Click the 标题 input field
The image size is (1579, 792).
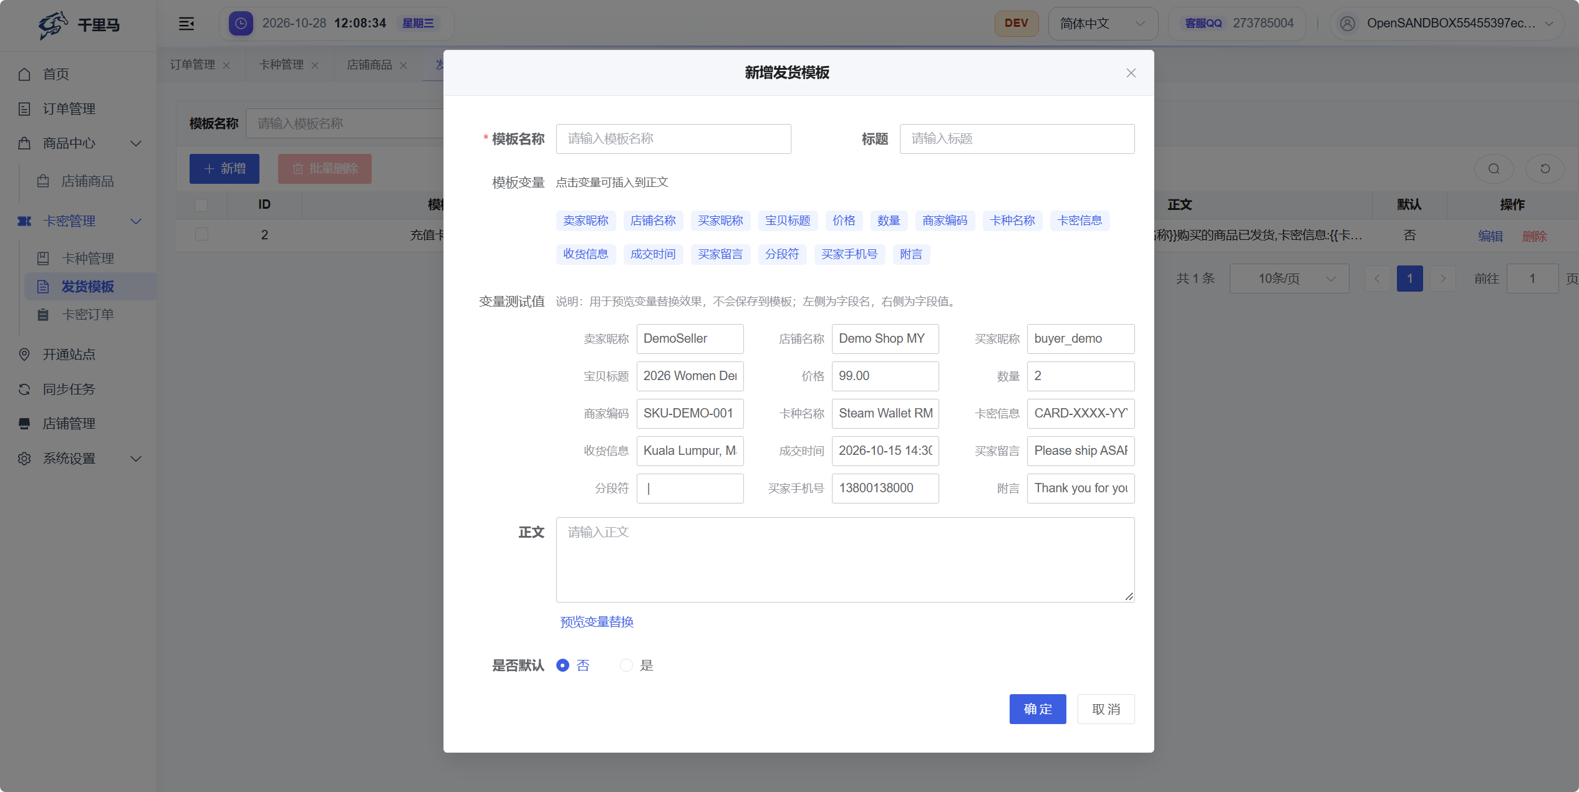(x=1017, y=139)
